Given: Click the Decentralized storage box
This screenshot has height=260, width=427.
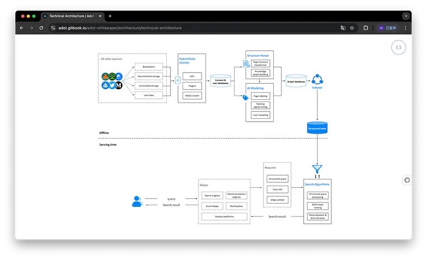Looking at the screenshot, I should [149, 76].
